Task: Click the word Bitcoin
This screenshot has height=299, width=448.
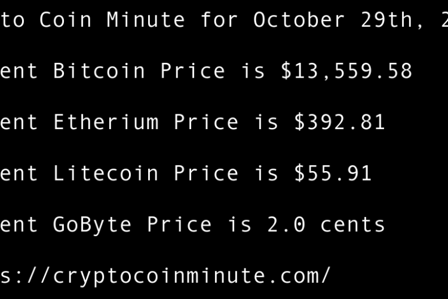Action: point(99,71)
